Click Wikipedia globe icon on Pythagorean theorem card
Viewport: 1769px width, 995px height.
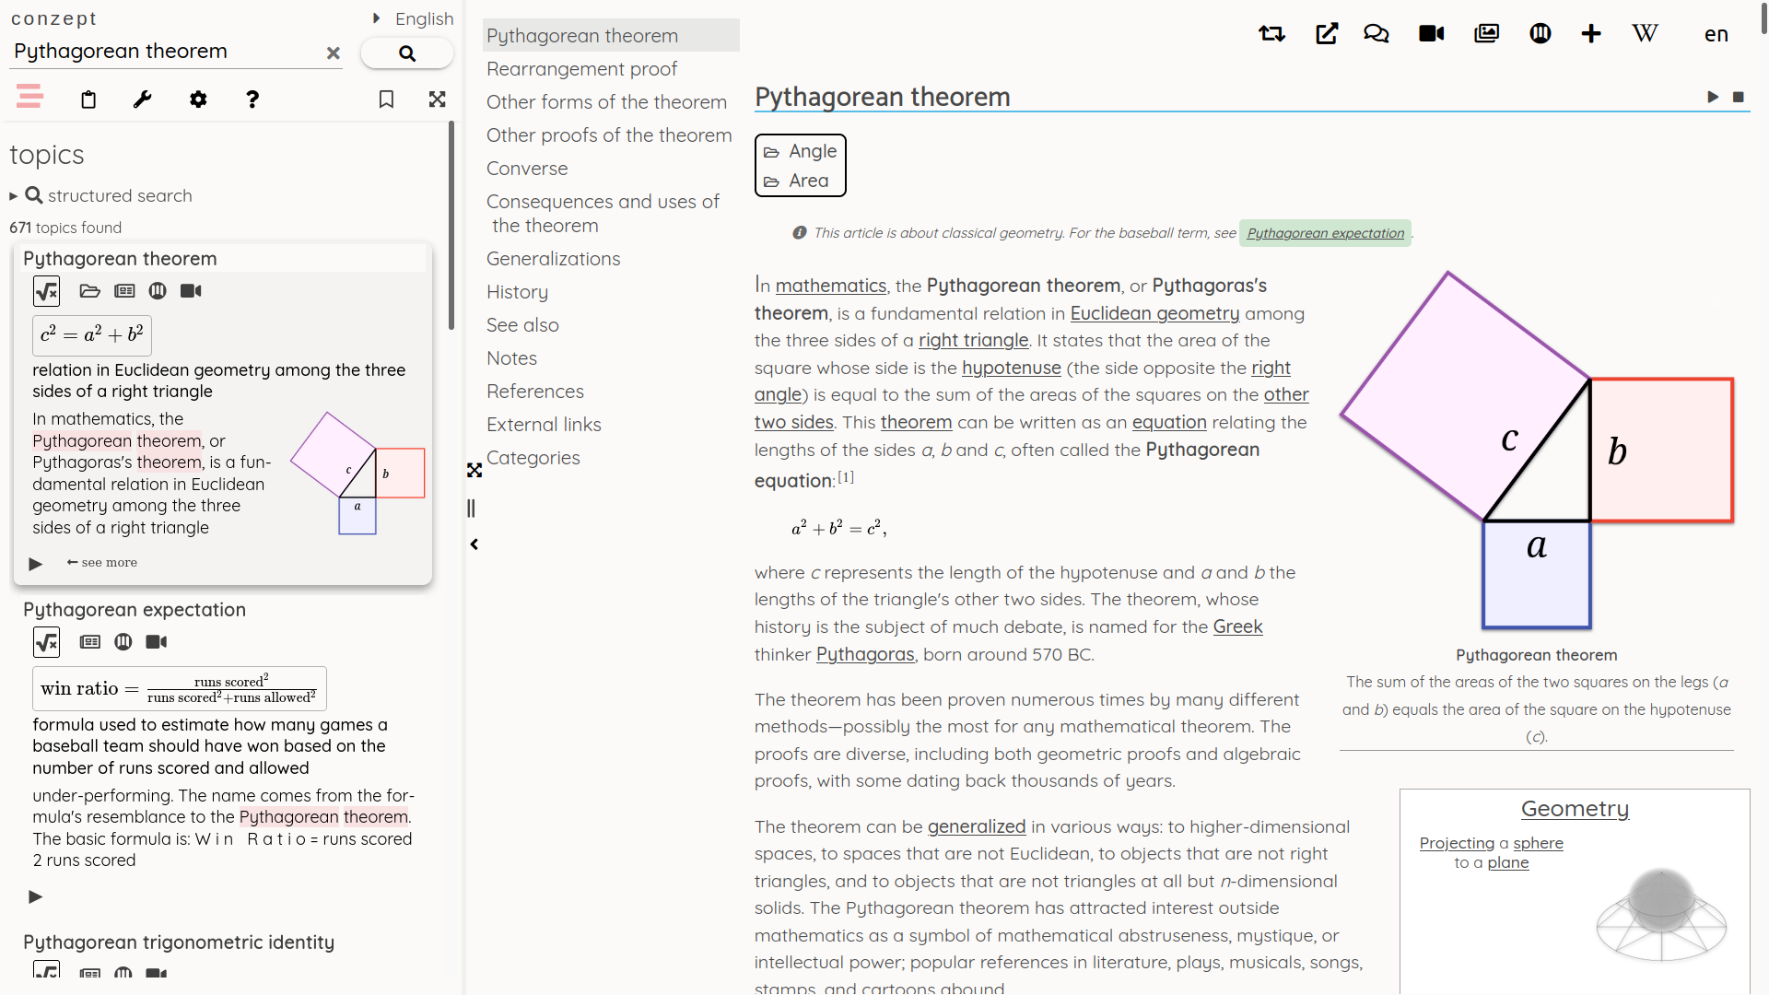point(158,291)
